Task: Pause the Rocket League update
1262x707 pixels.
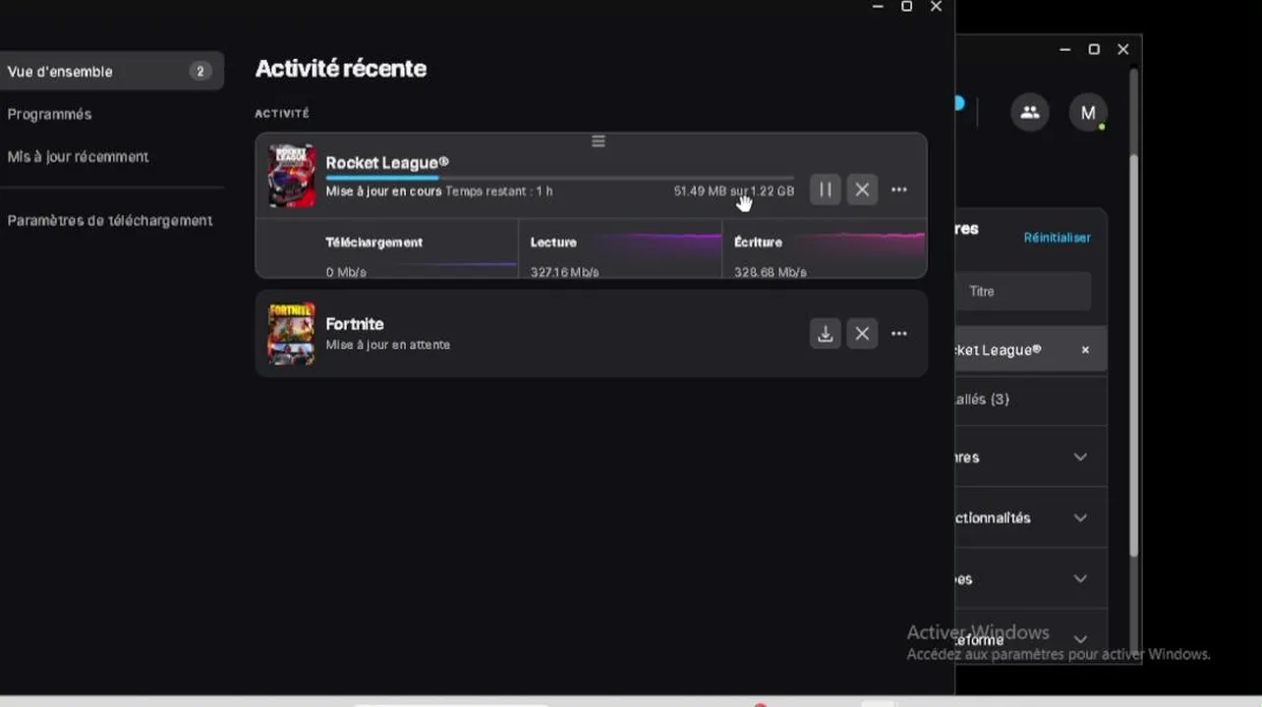Action: point(825,190)
